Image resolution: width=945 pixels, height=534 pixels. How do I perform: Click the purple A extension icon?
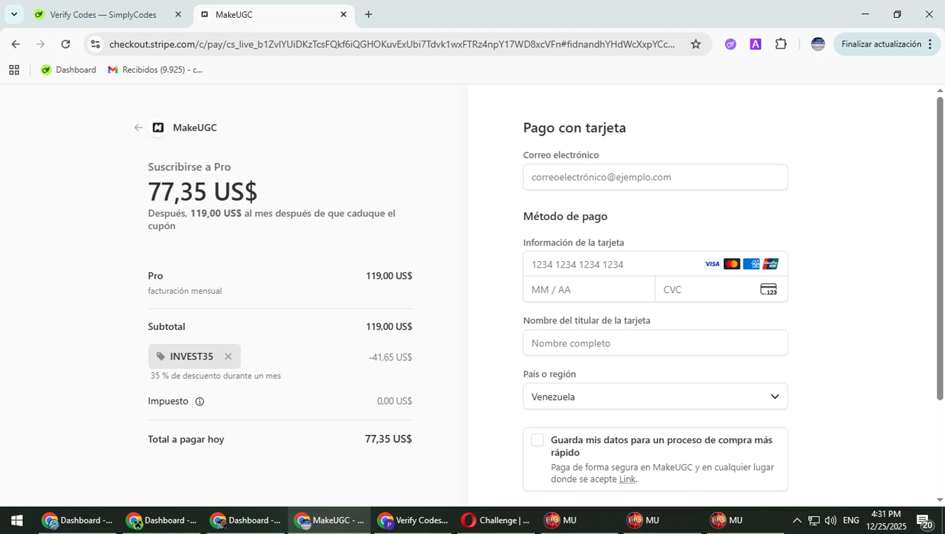click(755, 44)
